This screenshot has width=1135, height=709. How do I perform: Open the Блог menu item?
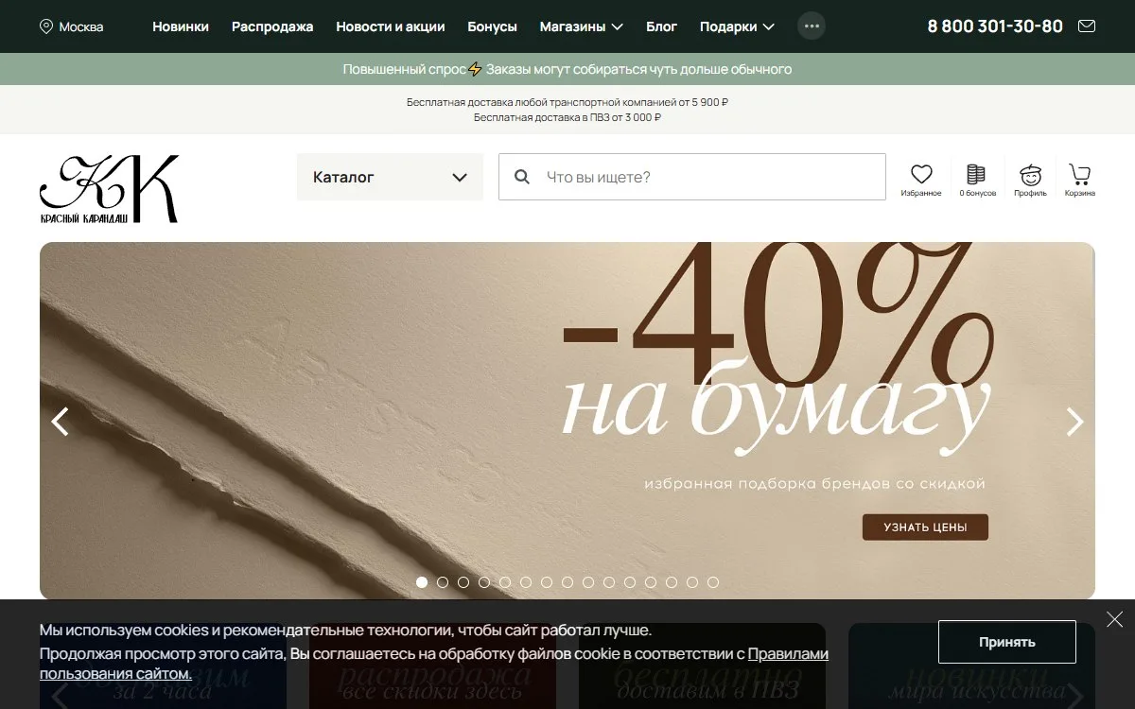tap(662, 26)
